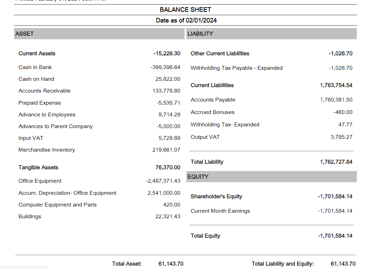Viewport: 367px width, 269px height.
Task: Click the BALANCE SHEET title
Action: 185,10
